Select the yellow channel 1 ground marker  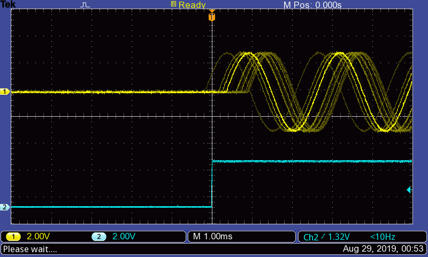(x=5, y=92)
